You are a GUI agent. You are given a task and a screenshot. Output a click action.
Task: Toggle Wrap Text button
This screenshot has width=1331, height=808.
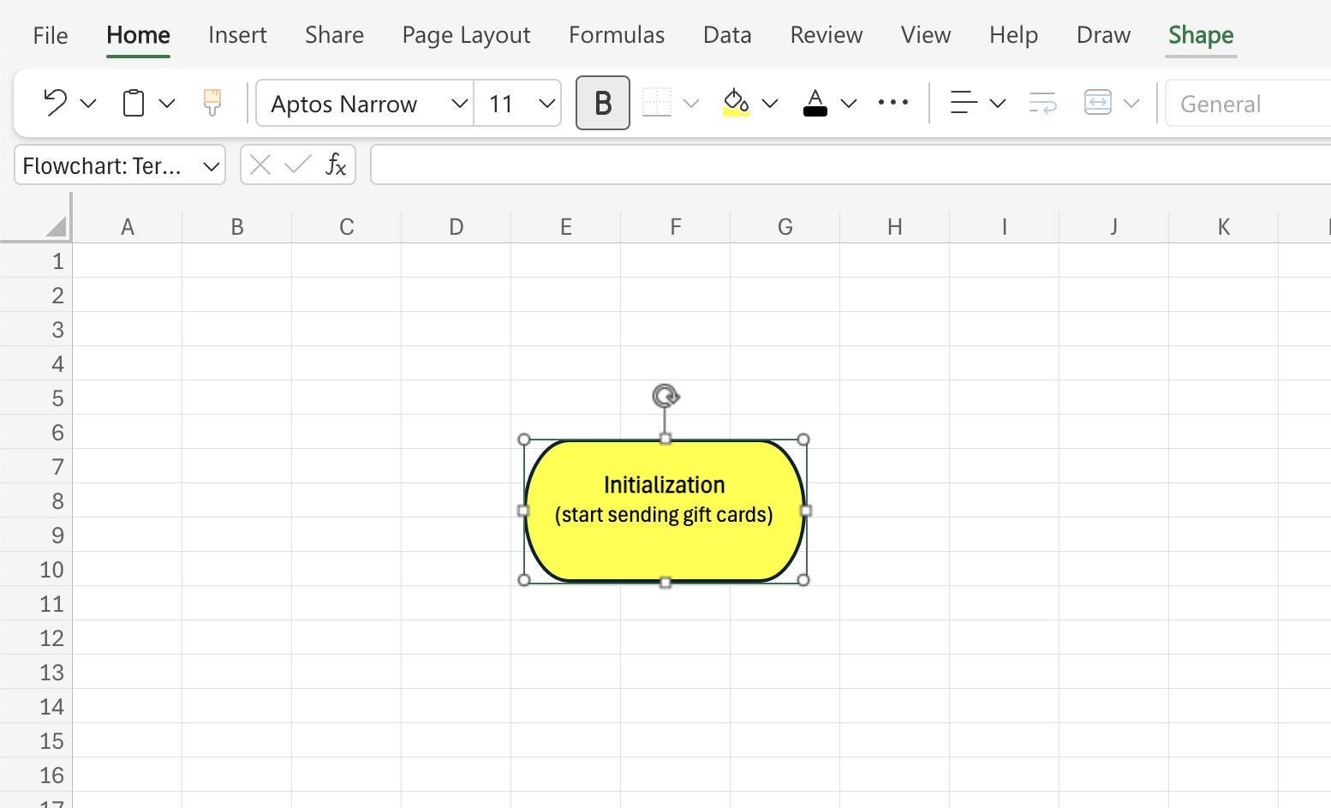coord(1042,103)
